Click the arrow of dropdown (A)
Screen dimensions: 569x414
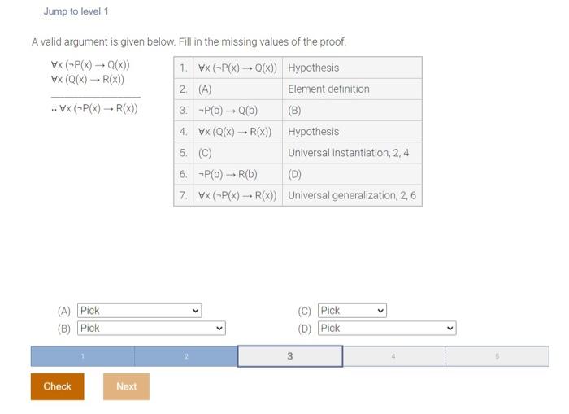pyautogui.click(x=195, y=311)
